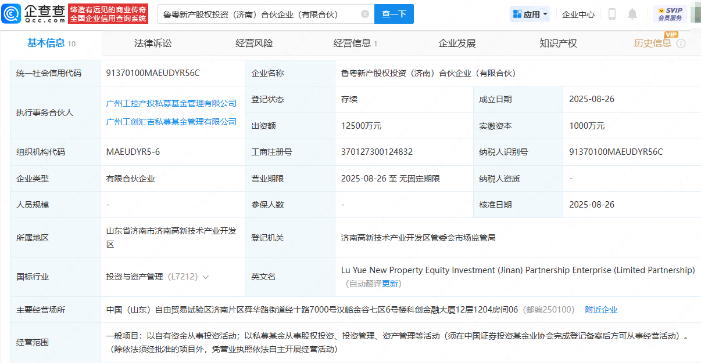Click the 核准日期 value 2025-08-26
The image size is (701, 363).
pos(592,205)
